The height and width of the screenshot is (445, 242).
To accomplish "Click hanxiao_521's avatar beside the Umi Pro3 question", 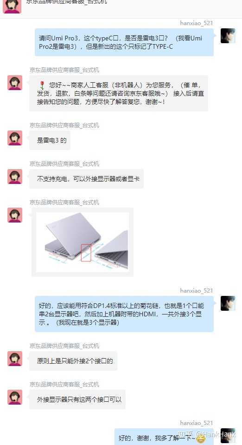I will point(228,36).
